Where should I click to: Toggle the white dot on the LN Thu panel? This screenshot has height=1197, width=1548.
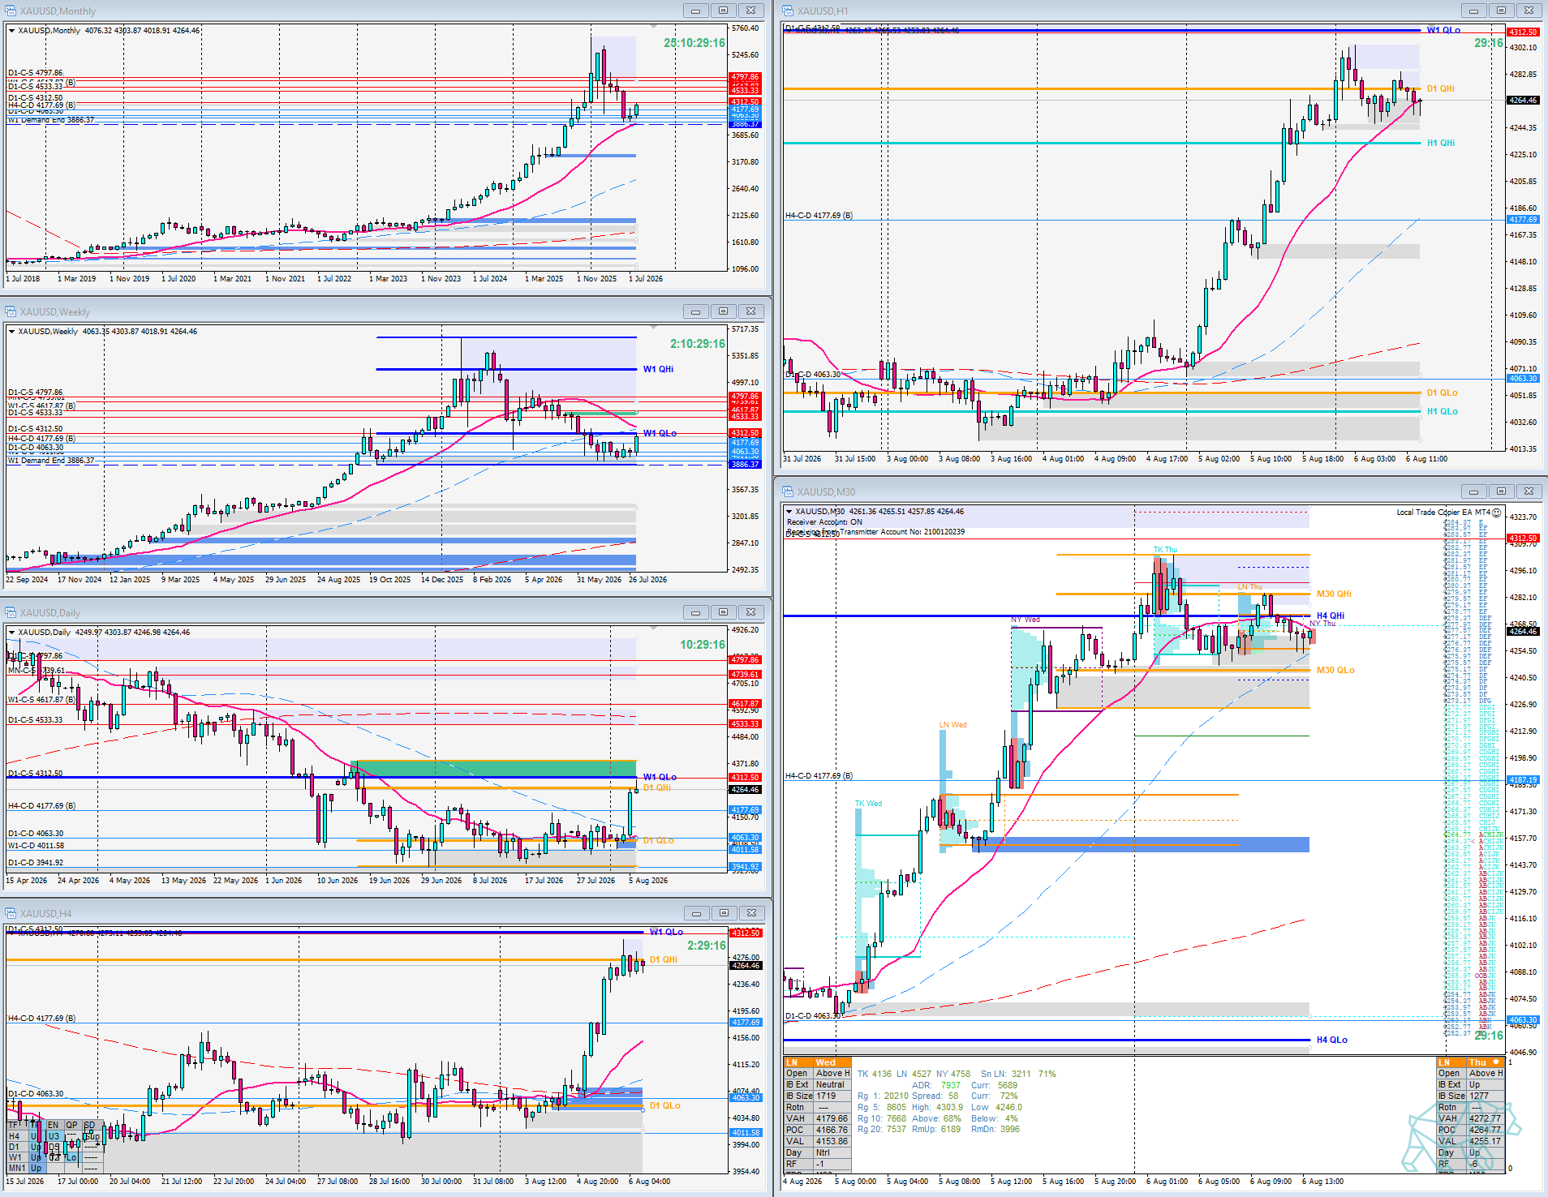click(x=1496, y=1062)
